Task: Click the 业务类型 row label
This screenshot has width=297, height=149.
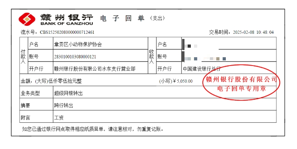Action: click(30, 93)
